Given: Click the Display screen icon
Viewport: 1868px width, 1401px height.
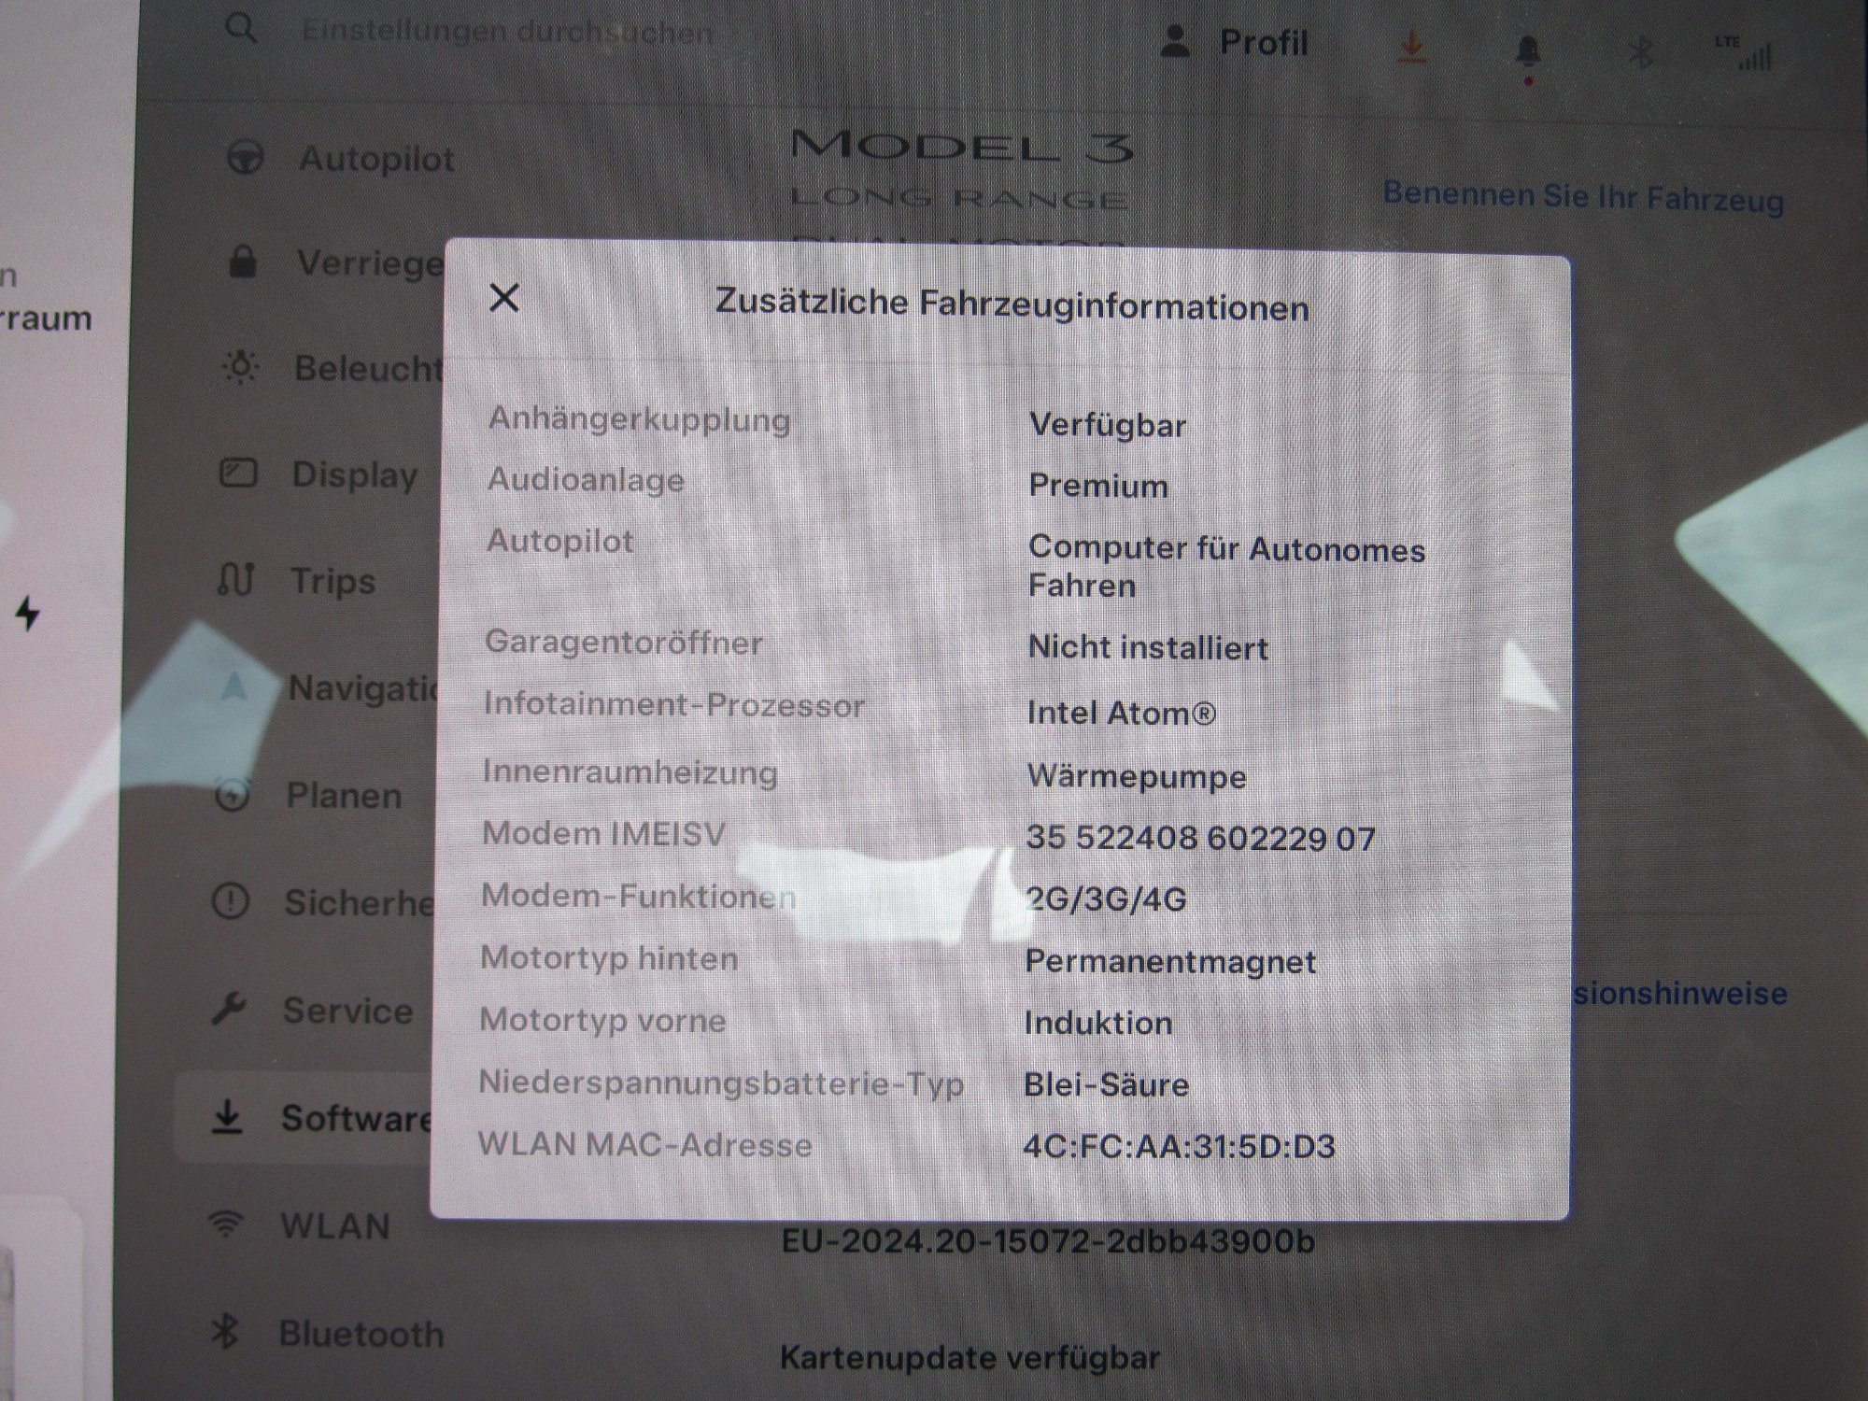Looking at the screenshot, I should click(237, 473).
